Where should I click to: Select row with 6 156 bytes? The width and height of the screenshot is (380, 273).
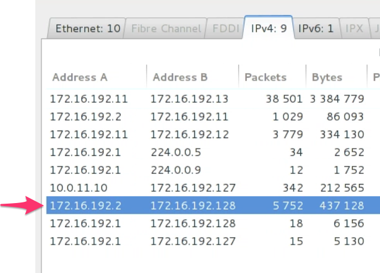coord(213,223)
